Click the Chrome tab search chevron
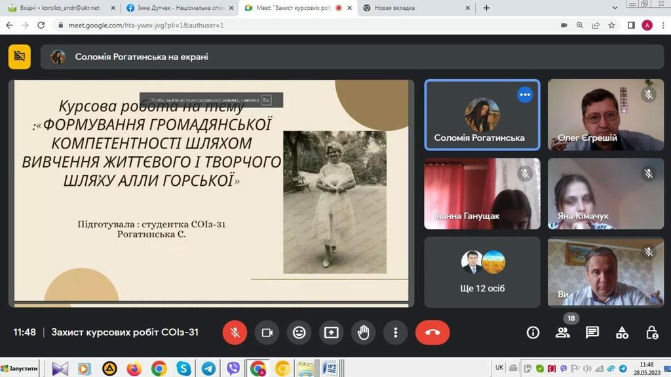Image resolution: width=671 pixels, height=377 pixels. tap(615, 8)
